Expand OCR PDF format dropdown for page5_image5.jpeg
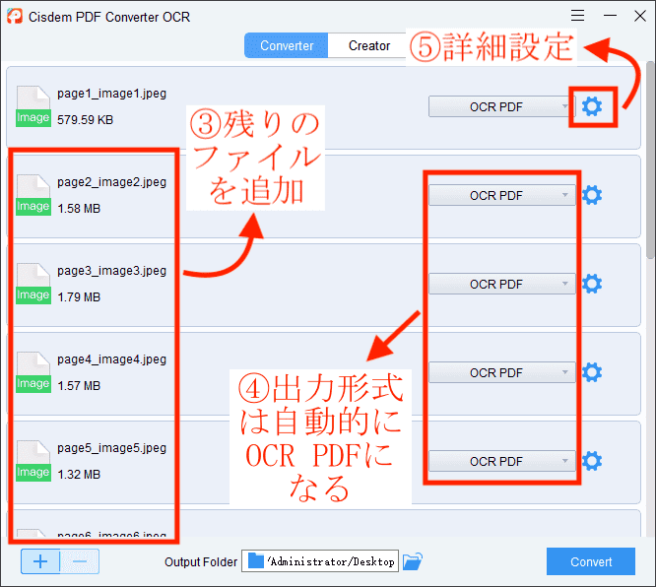 pos(501,461)
